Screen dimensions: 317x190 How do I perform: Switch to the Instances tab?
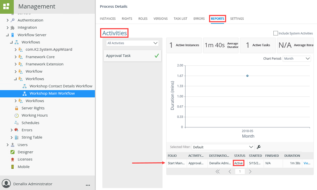pyautogui.click(x=107, y=19)
